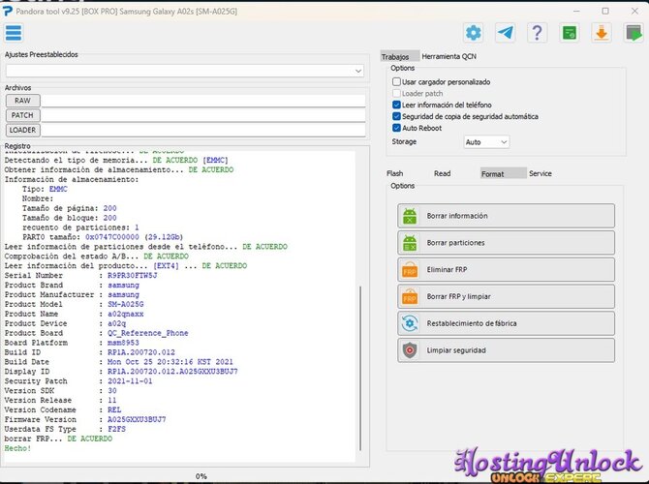Image resolution: width=649 pixels, height=484 pixels.
Task: Open help with the question mark icon
Action: coord(538,33)
